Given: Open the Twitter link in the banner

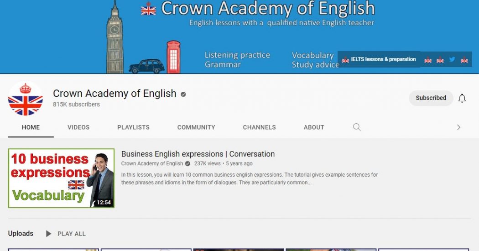Looking at the screenshot, I should coord(452,59).
